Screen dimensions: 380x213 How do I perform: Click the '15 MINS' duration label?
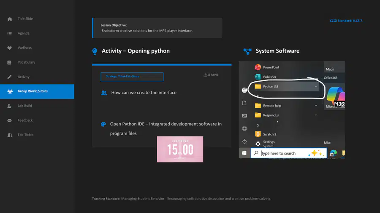[x=212, y=75]
